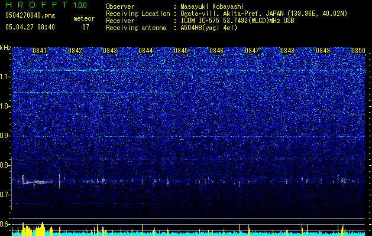The width and height of the screenshot is (372, 236).
Task: Click the 0846 time marker
Action: 216,51
